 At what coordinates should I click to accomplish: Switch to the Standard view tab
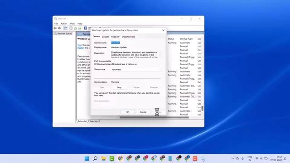tap(94, 121)
